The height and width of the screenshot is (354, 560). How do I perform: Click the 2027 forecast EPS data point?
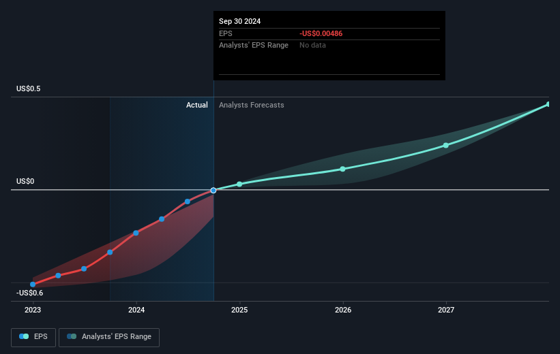[445, 145]
